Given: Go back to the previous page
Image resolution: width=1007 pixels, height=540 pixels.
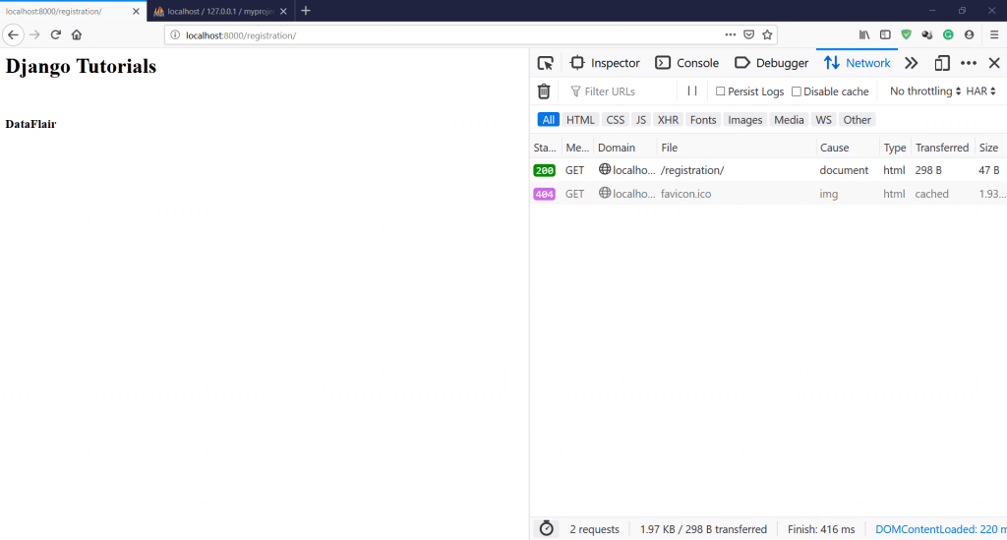Looking at the screenshot, I should [x=13, y=34].
